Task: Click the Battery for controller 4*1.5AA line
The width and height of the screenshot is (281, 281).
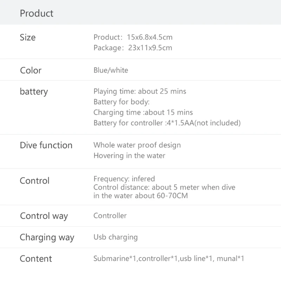Action: tap(167, 123)
